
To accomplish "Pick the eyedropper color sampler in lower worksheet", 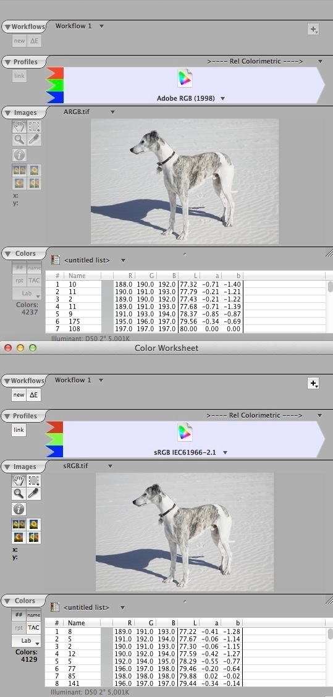I will [x=33, y=494].
